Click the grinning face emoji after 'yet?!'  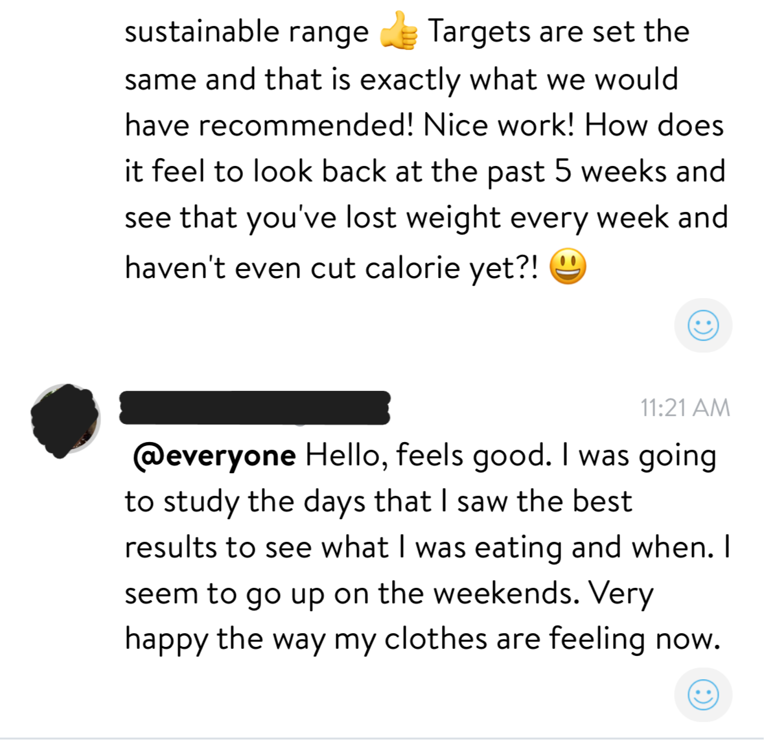point(568,267)
